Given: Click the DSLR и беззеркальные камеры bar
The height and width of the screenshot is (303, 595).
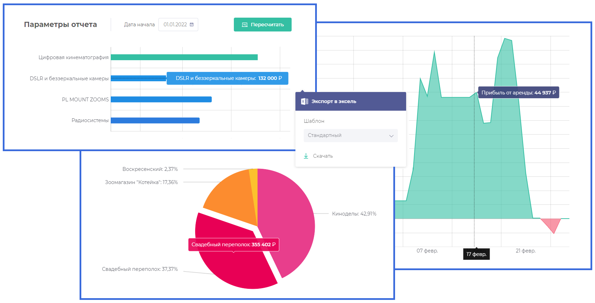Looking at the screenshot, I should click(x=138, y=79).
